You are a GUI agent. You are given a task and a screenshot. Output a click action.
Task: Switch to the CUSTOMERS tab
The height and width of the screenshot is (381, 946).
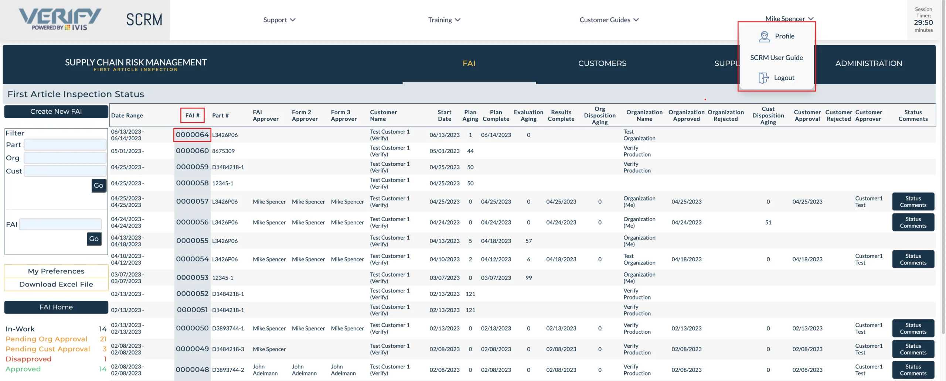tap(602, 63)
